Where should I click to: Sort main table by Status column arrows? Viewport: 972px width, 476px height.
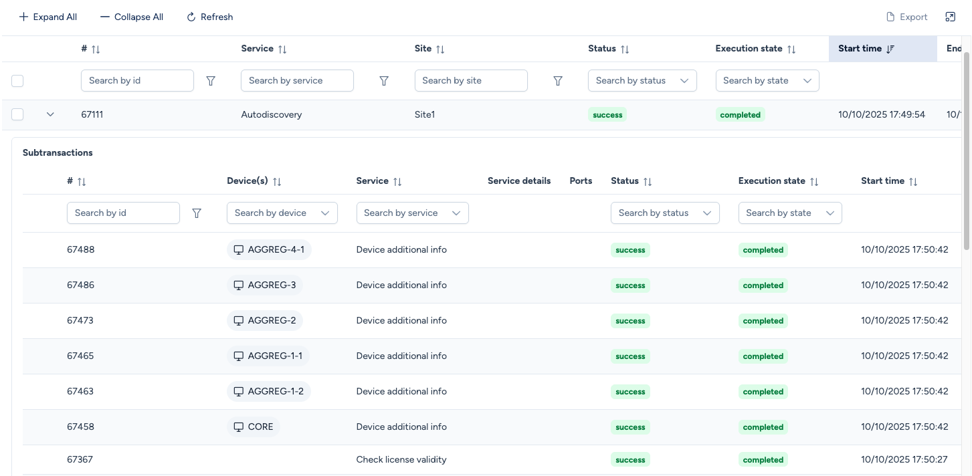(625, 49)
